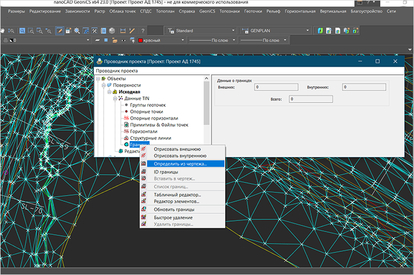
Task: Select the pan hand tool
Action: point(2,30)
